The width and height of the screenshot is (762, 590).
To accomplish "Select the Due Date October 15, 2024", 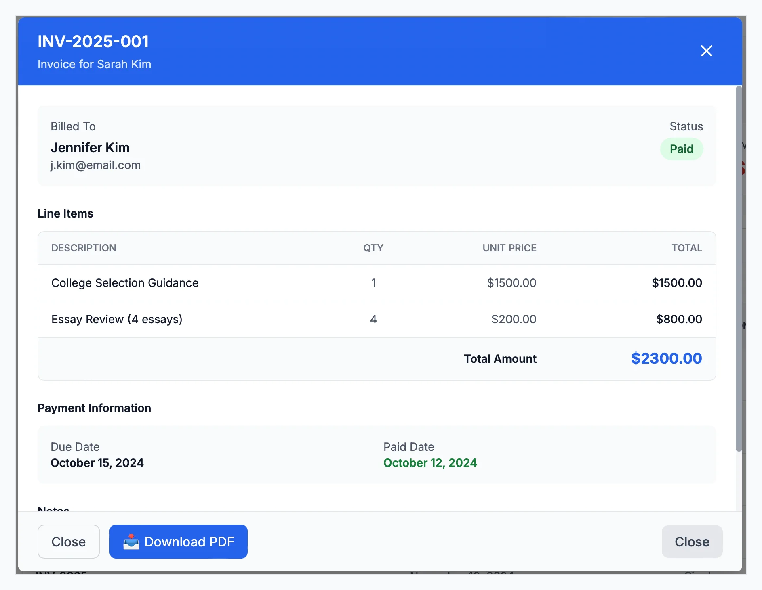I will coord(97,462).
